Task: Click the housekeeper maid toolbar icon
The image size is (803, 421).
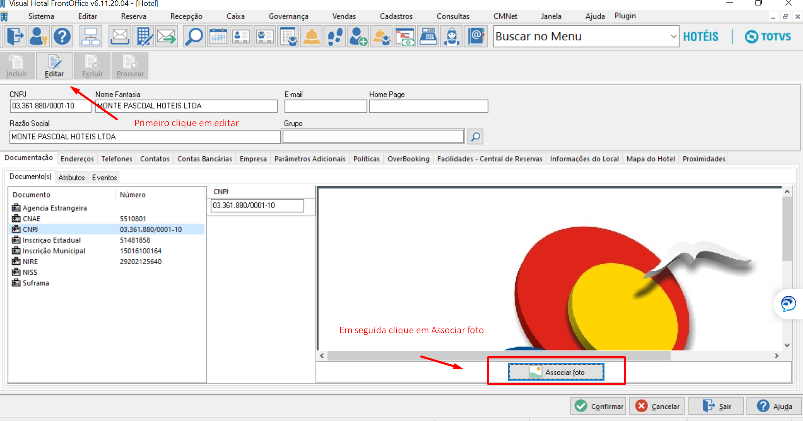Action: click(452, 37)
